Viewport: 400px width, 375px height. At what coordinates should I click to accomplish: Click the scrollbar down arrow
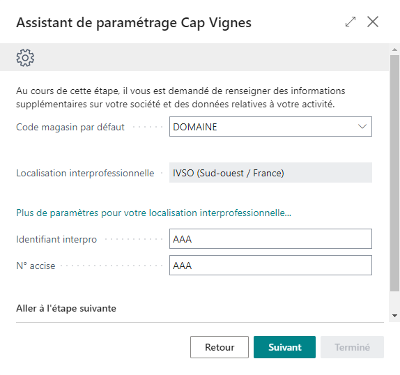(x=394, y=316)
